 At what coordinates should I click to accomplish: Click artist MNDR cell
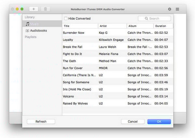pyautogui.click(x=103, y=68)
